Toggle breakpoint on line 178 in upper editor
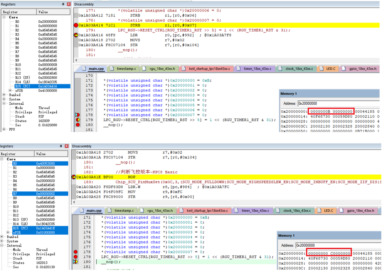Viewport: 383px width, 271px height. (x=77, y=115)
